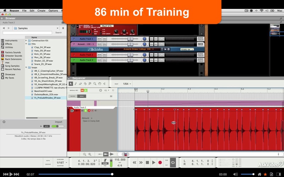Click the Search button in Browser
The image size is (284, 177).
point(59,33)
